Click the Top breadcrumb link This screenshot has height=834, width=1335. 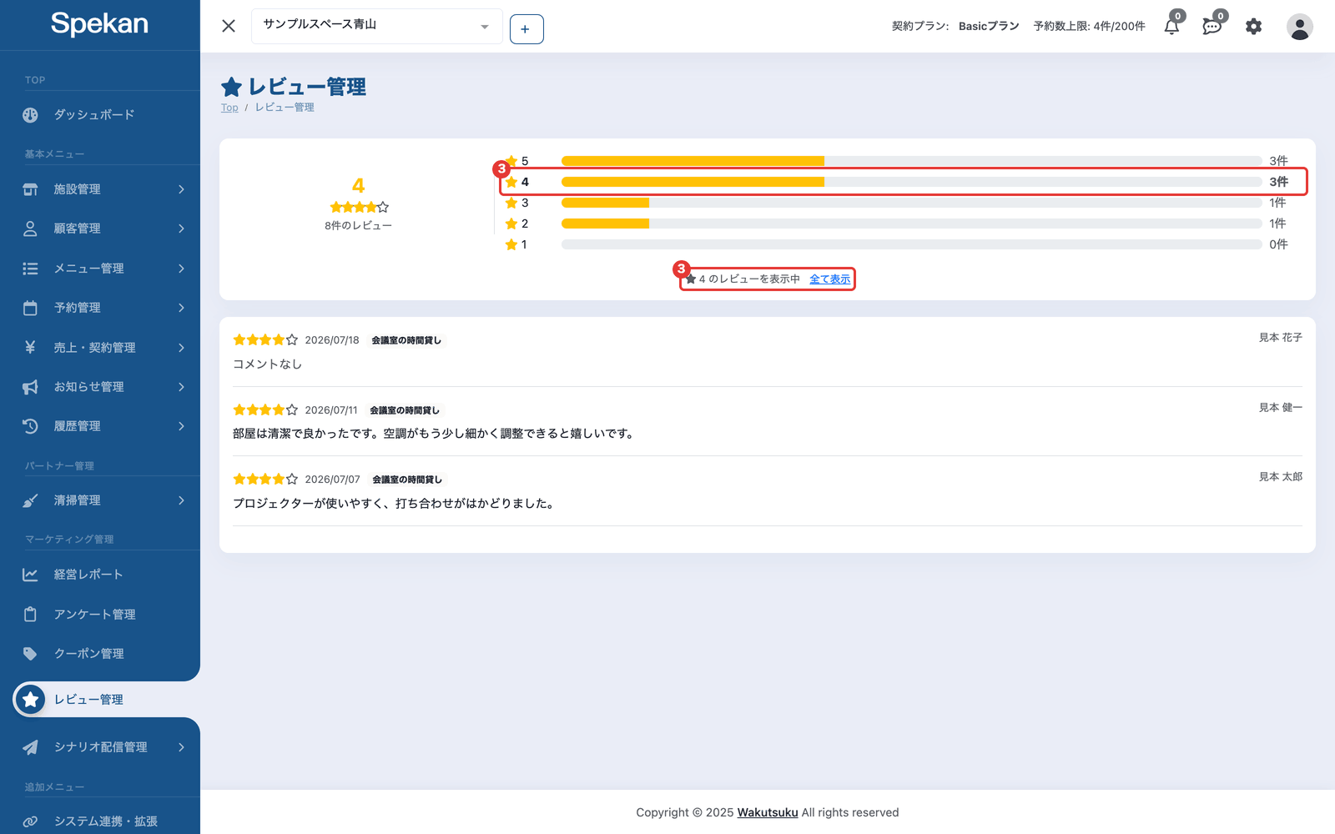pyautogui.click(x=229, y=108)
